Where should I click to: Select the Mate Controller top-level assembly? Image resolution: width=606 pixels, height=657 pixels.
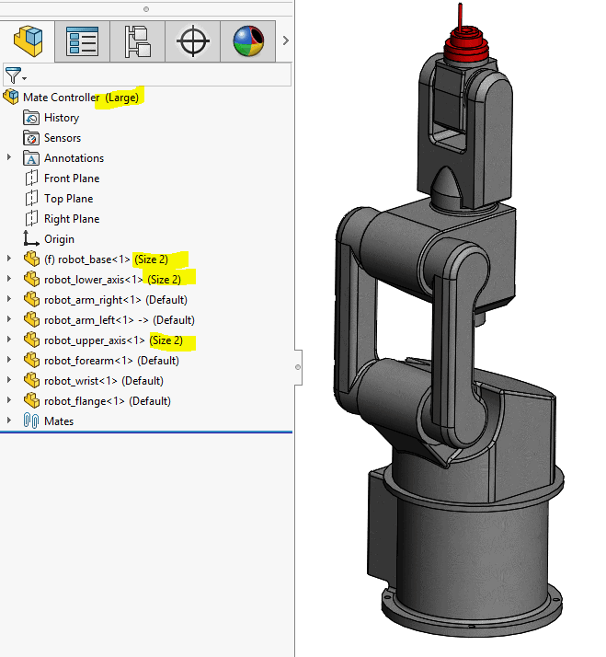tap(61, 98)
